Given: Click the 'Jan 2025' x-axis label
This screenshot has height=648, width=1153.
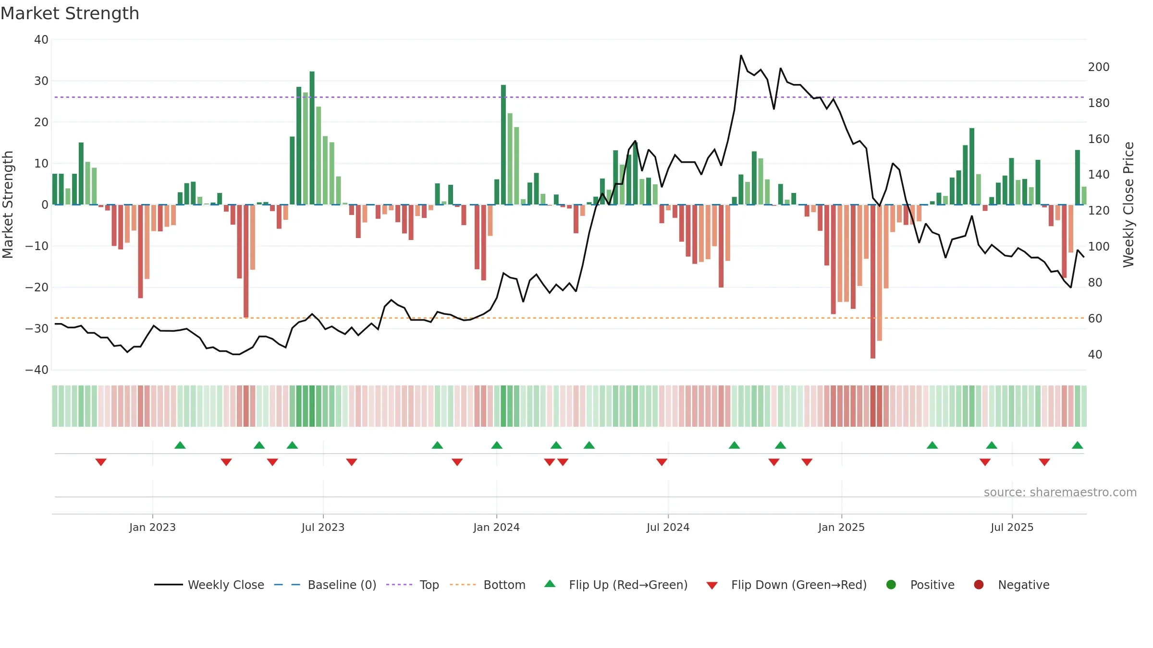Looking at the screenshot, I should [x=841, y=527].
